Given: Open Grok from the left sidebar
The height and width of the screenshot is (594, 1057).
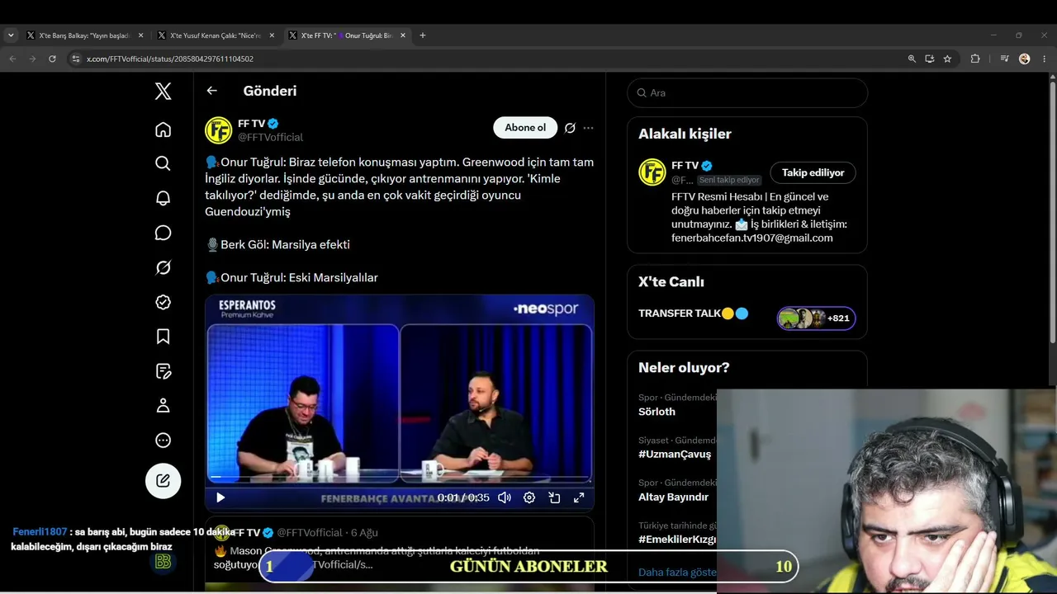Looking at the screenshot, I should pyautogui.click(x=164, y=267).
